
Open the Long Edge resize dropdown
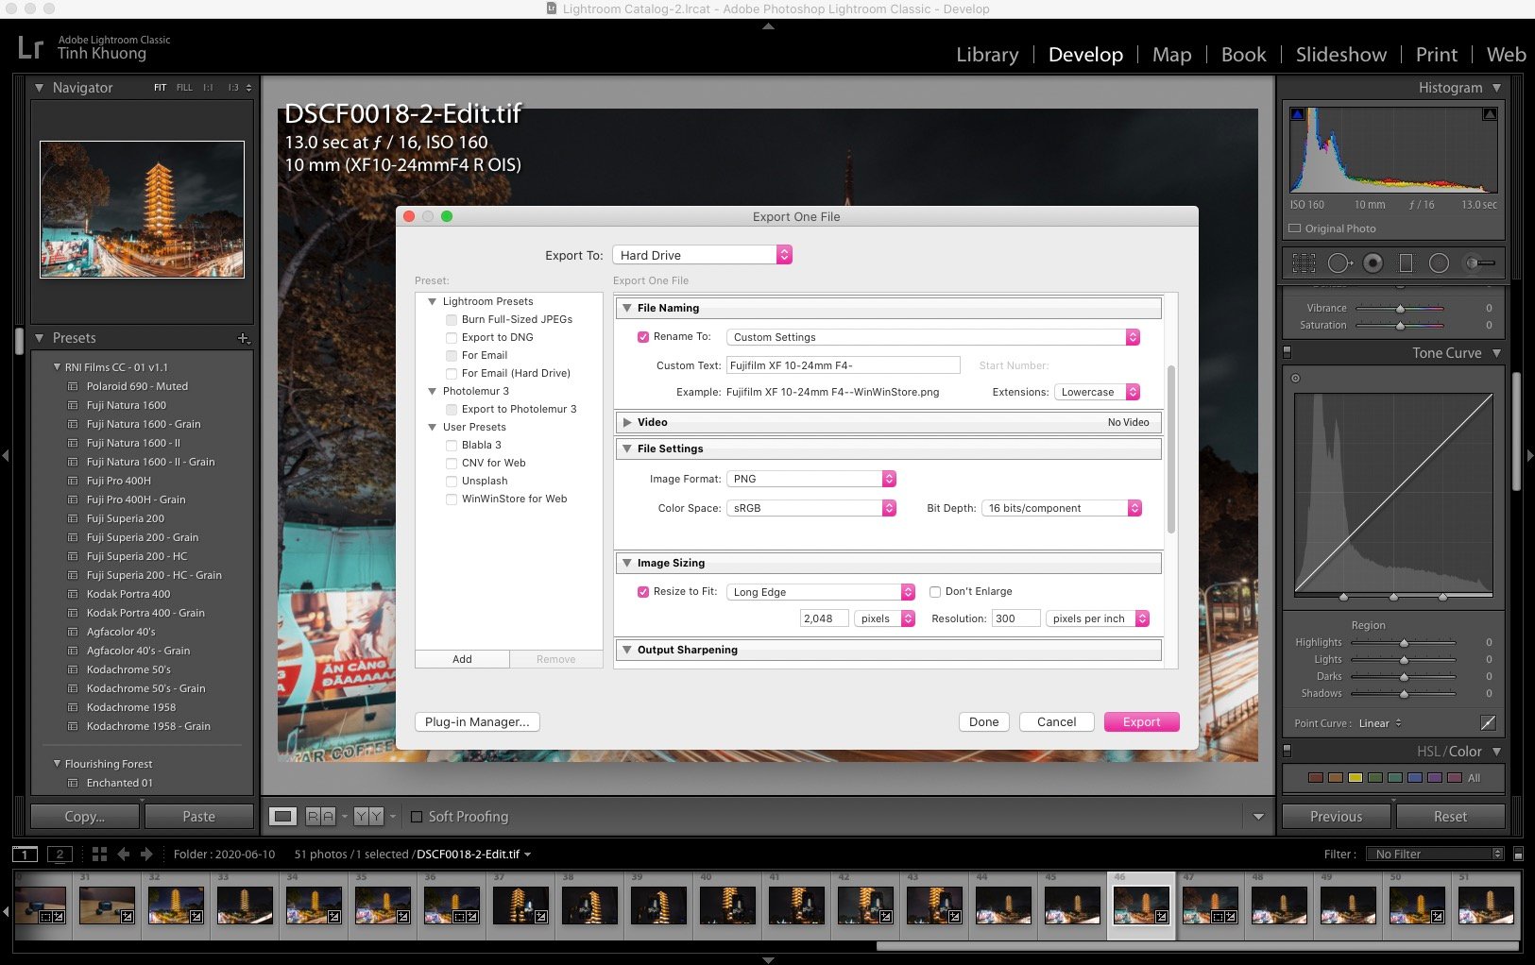tap(821, 592)
